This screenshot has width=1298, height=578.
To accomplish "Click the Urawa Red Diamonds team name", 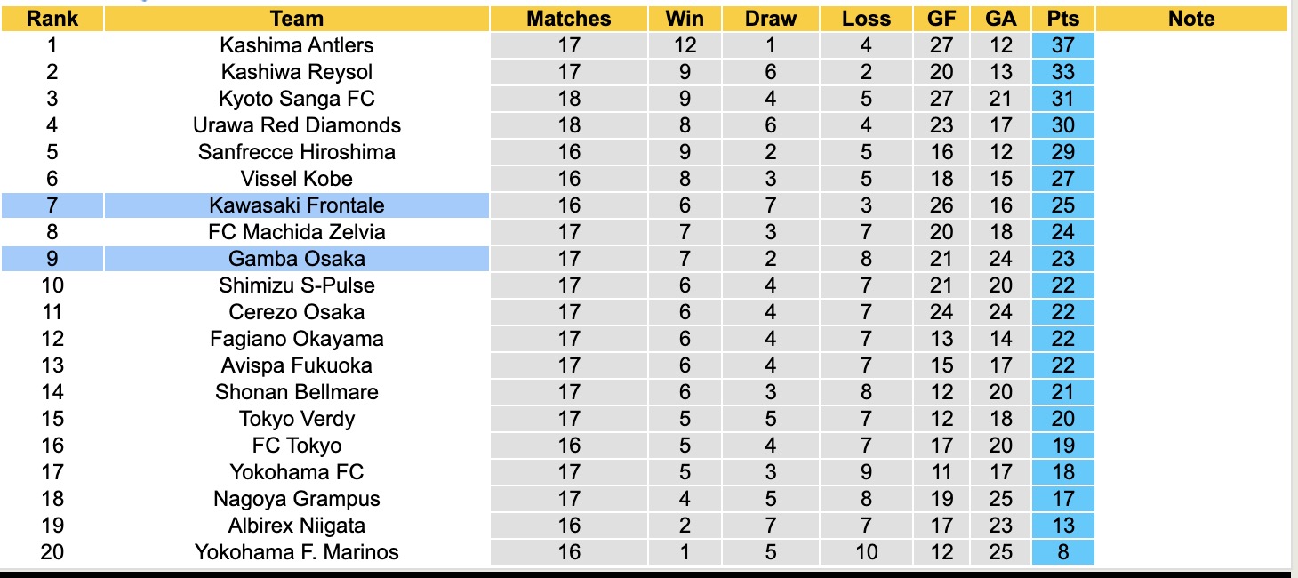I will 297,125.
